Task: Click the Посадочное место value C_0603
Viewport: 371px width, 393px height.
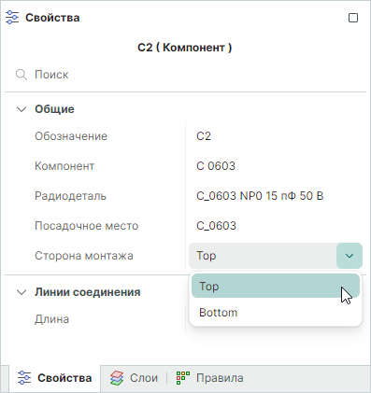Action: (217, 226)
